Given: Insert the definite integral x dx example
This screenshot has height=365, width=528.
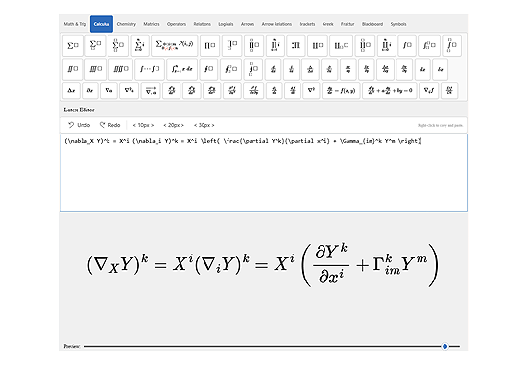Looking at the screenshot, I should (x=181, y=69).
